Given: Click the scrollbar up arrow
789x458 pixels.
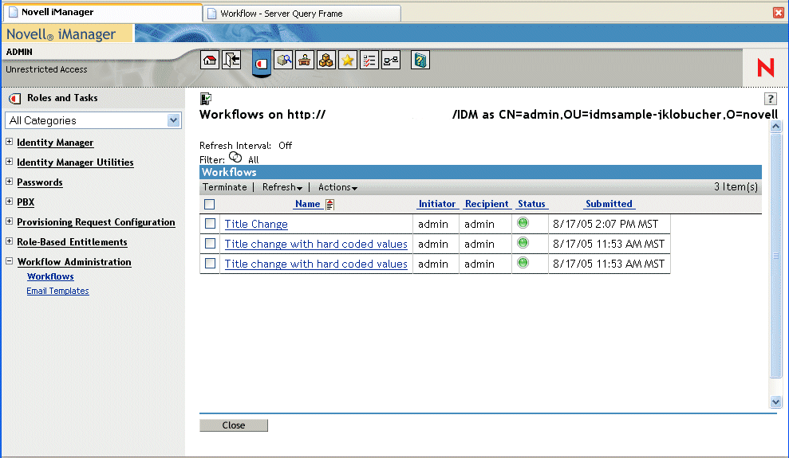Looking at the screenshot, I should 775,127.
